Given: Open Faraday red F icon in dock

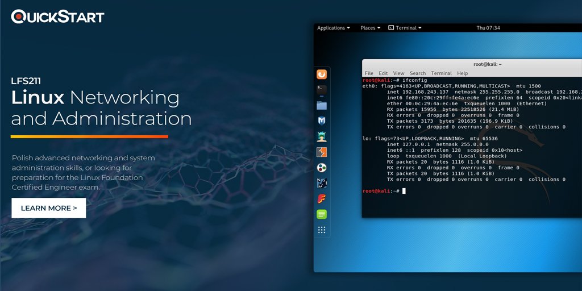Looking at the screenshot, I should pyautogui.click(x=322, y=198).
